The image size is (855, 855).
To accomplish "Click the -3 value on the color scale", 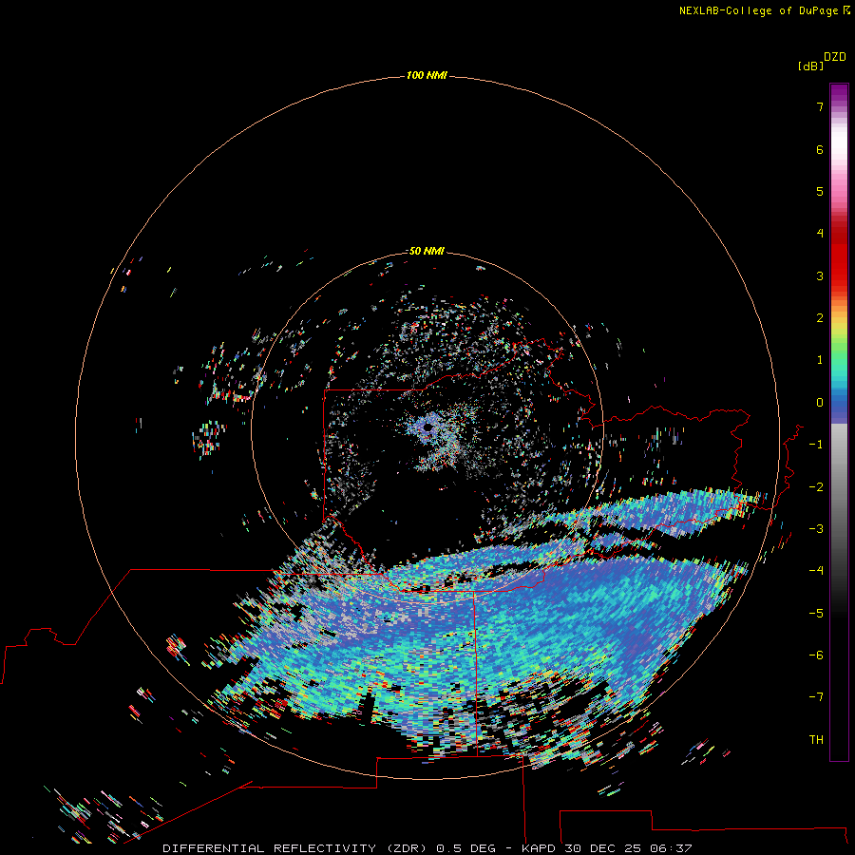I will pos(816,529).
